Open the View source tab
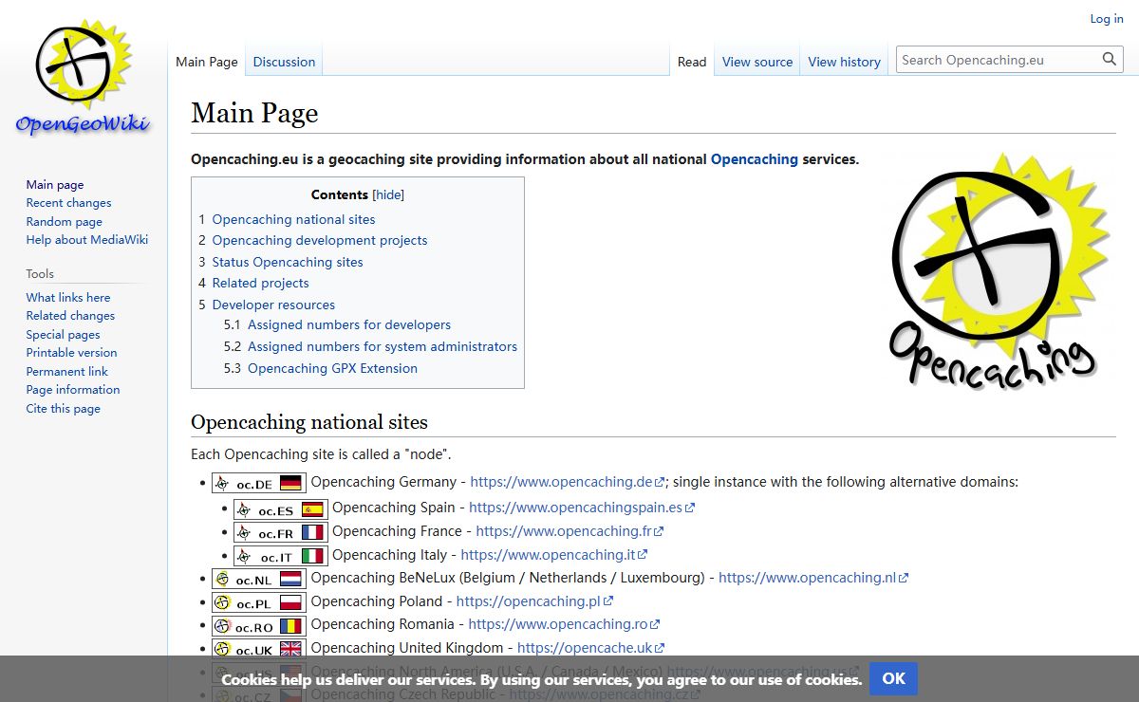This screenshot has width=1139, height=702. [757, 62]
